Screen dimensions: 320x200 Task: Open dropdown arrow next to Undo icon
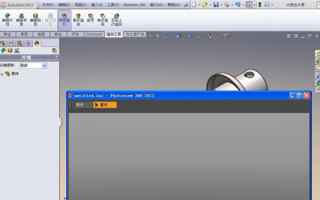[243, 5]
